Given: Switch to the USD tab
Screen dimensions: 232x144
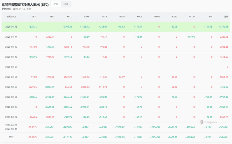Looking at the screenshot, I should (x=66, y=4).
